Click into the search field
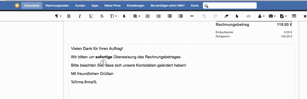Screen dimensions: 307x99 [x=230, y=6]
